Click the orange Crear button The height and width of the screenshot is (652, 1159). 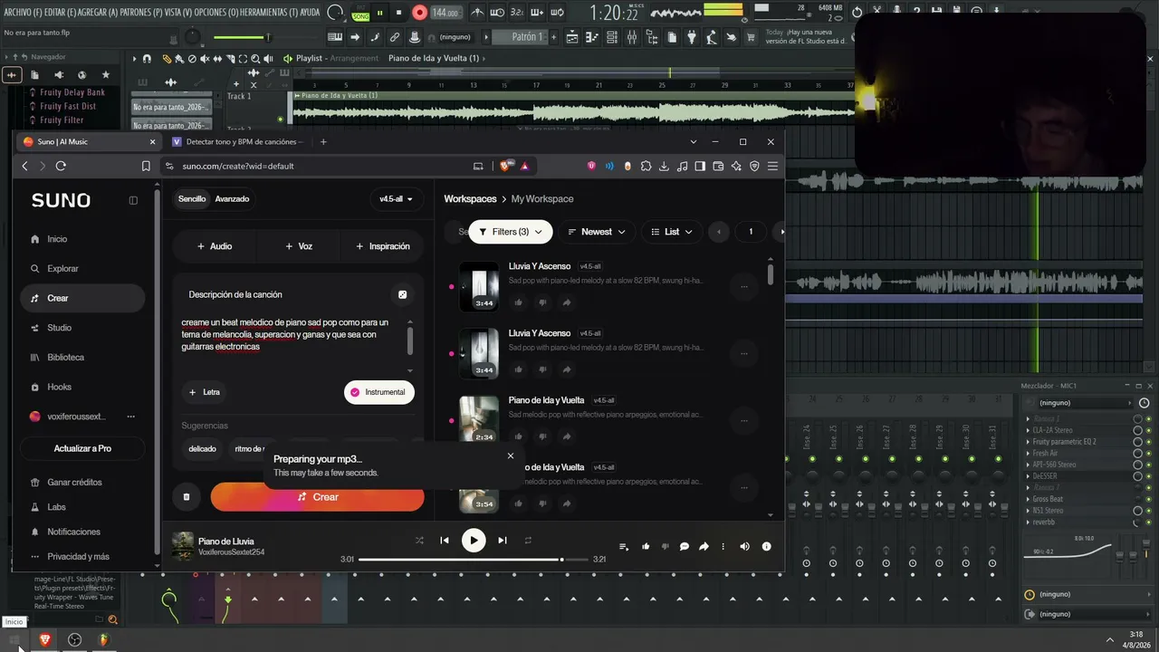(317, 497)
